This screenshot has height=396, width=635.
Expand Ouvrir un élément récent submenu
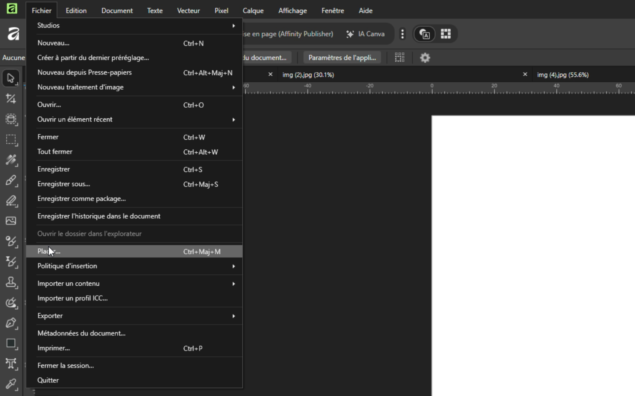click(135, 120)
